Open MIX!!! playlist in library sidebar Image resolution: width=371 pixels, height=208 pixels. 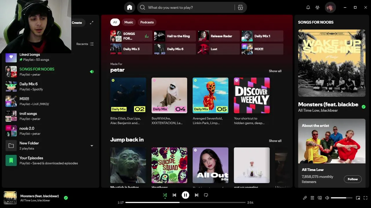[50, 101]
